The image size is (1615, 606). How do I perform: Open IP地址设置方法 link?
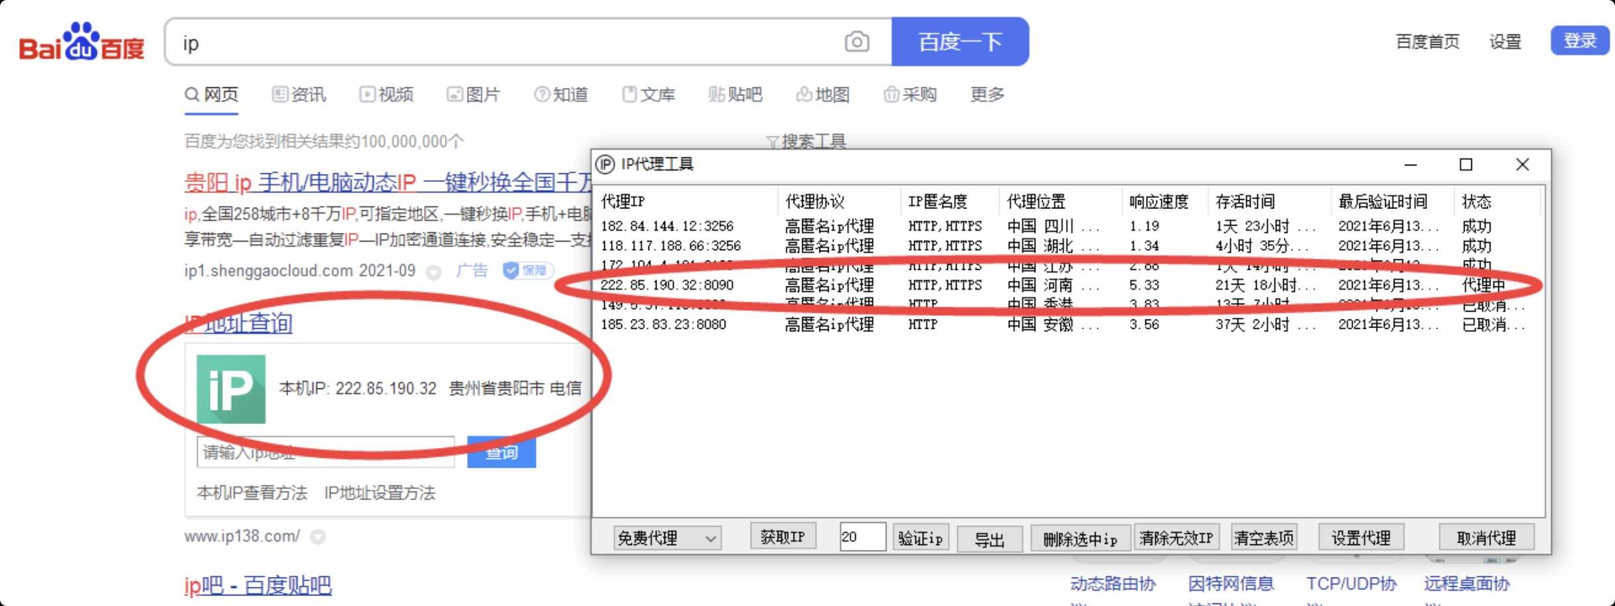380,493
